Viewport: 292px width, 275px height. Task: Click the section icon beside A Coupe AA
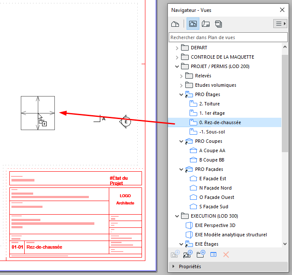[x=193, y=150]
